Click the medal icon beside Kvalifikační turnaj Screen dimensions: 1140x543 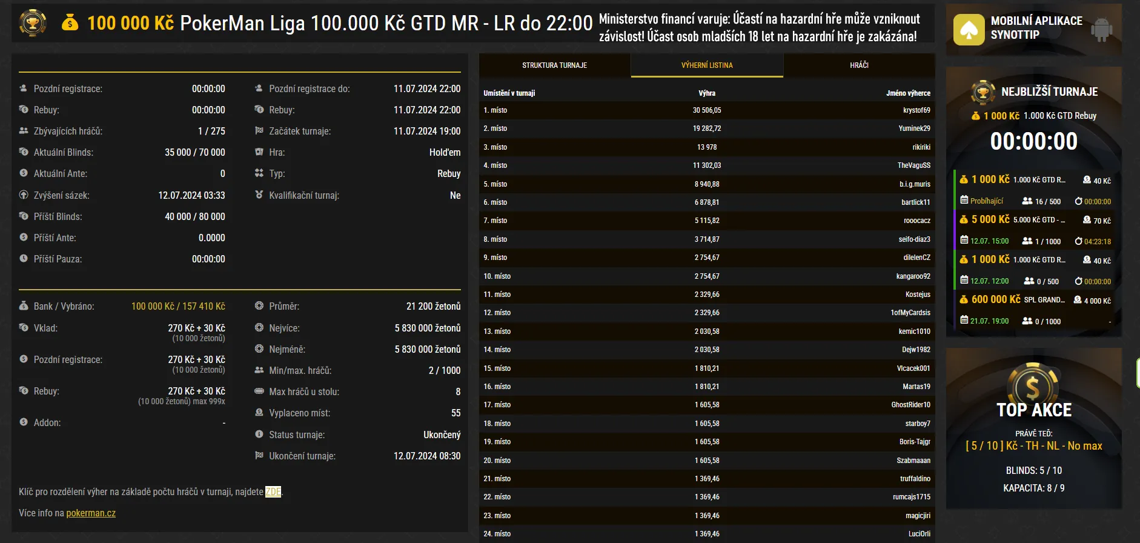259,195
